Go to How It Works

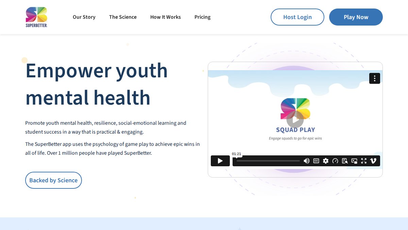coord(166,17)
